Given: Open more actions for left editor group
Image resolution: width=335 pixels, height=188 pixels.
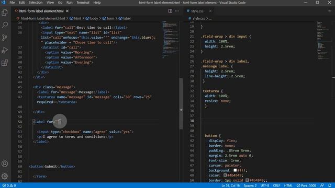Looking at the screenshot, I should tap(177, 11).
